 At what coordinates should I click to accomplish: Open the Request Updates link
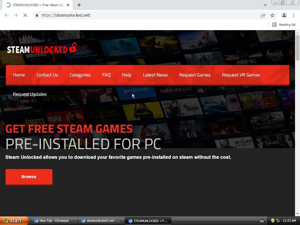[x=30, y=94]
